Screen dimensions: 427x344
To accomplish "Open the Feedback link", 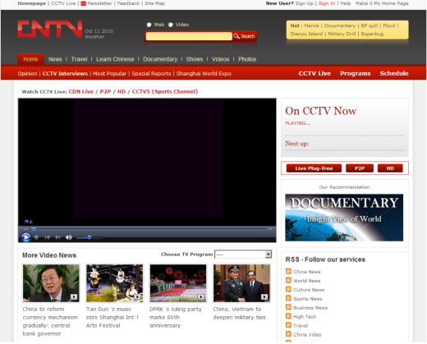I will click(x=128, y=3).
